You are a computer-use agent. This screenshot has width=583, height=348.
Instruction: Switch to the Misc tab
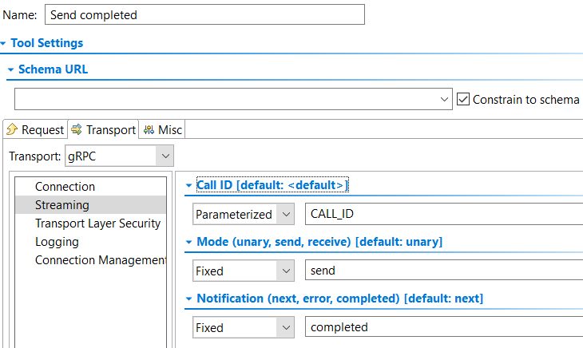(x=162, y=129)
